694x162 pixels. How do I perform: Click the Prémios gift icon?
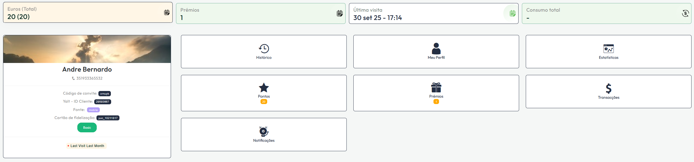pos(436,88)
